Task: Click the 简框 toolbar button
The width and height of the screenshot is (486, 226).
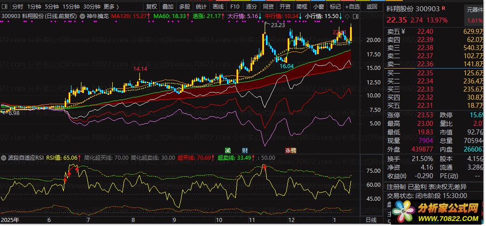Action: (x=301, y=6)
